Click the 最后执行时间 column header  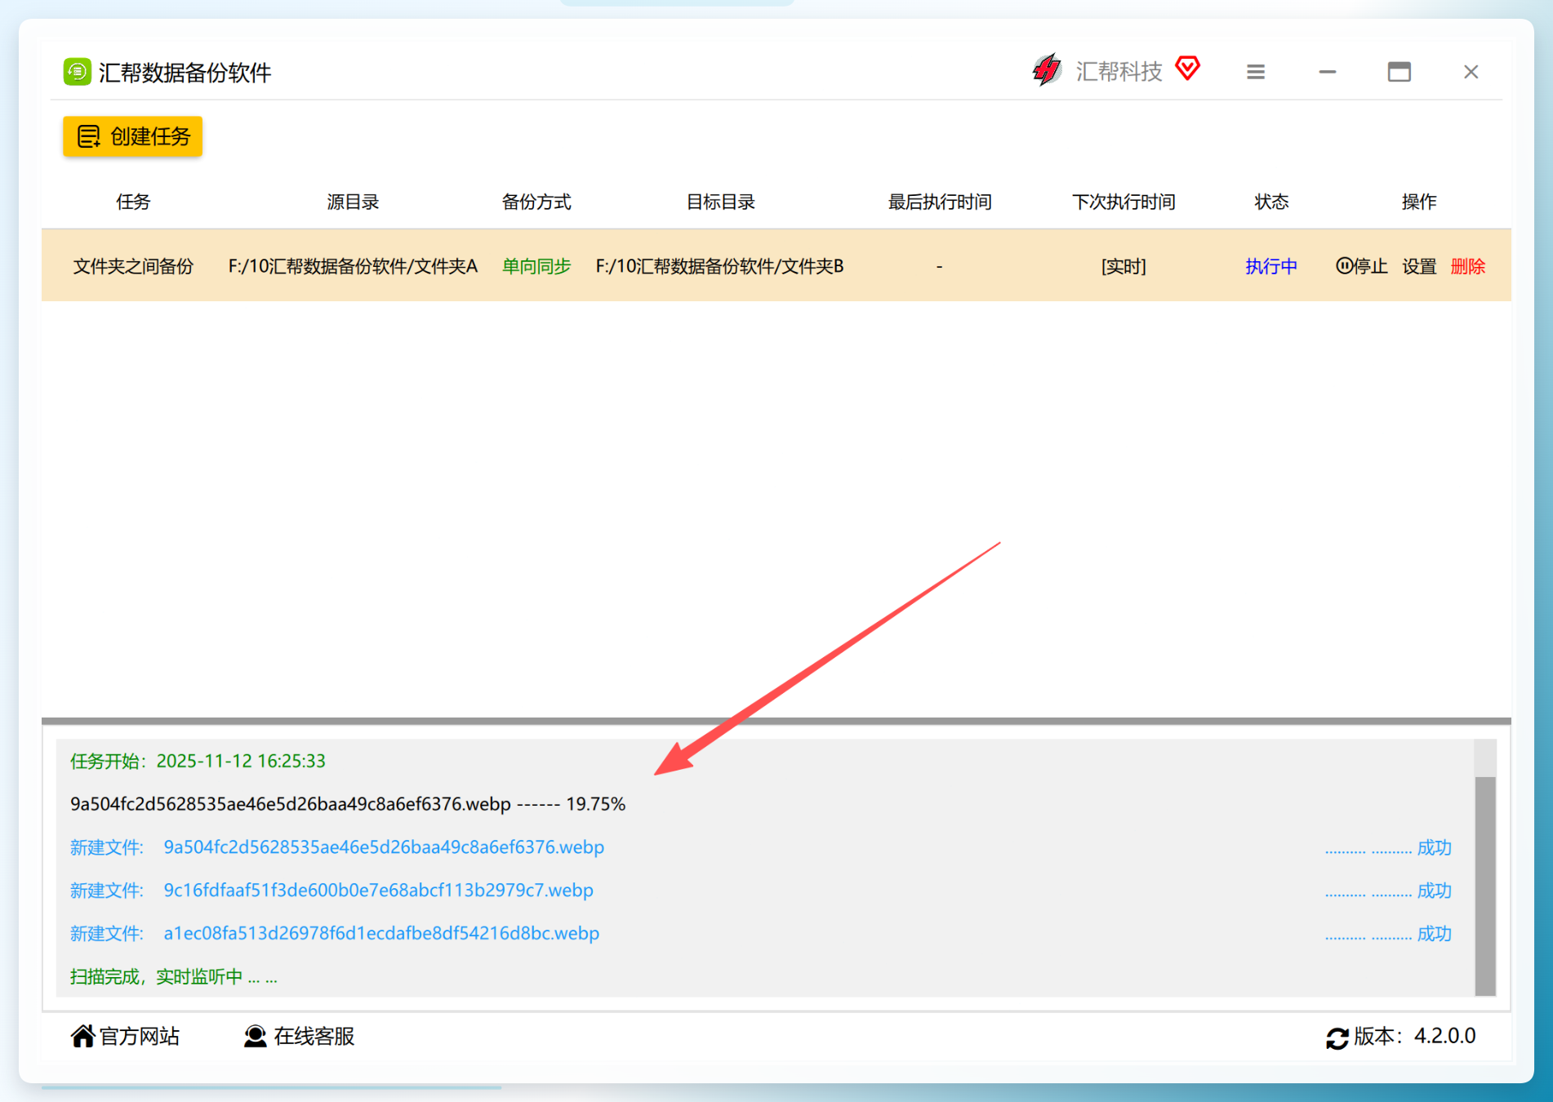point(940,202)
